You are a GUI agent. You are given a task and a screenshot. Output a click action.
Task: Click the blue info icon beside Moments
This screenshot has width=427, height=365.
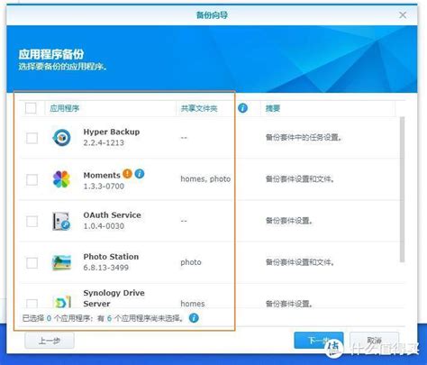tap(140, 174)
